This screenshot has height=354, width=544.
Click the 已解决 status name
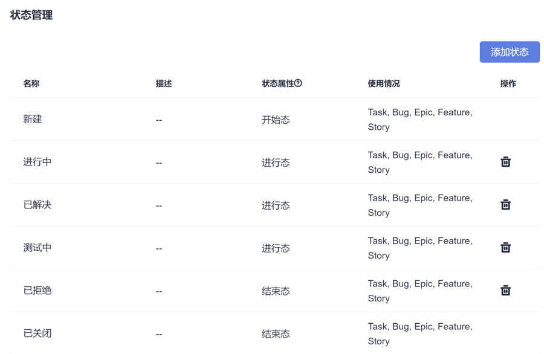click(37, 205)
